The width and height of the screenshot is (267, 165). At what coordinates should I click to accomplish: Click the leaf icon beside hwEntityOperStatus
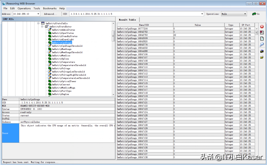click(x=49, y=33)
